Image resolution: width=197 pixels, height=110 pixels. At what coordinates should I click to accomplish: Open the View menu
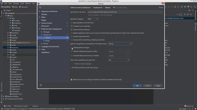point(10,4)
